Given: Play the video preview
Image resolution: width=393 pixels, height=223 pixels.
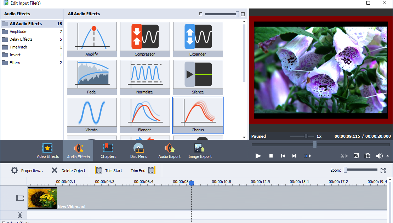Looking at the screenshot, I should 258,156.
